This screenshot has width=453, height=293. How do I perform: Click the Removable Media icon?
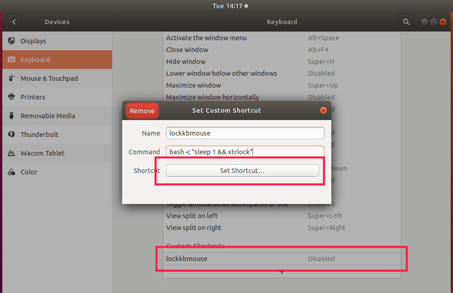tap(11, 115)
